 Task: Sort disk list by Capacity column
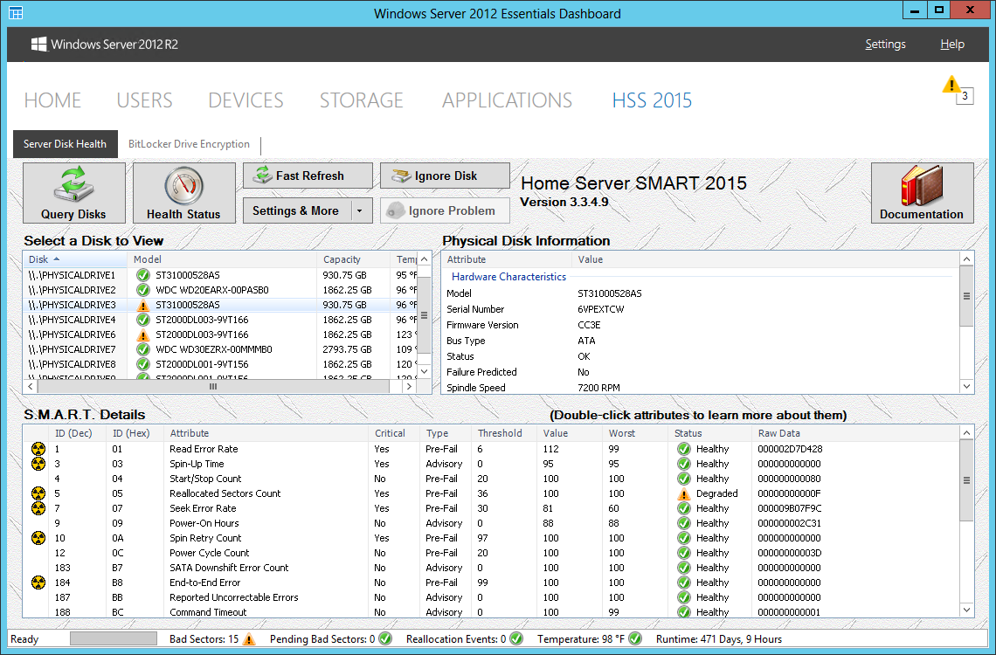coord(353,259)
